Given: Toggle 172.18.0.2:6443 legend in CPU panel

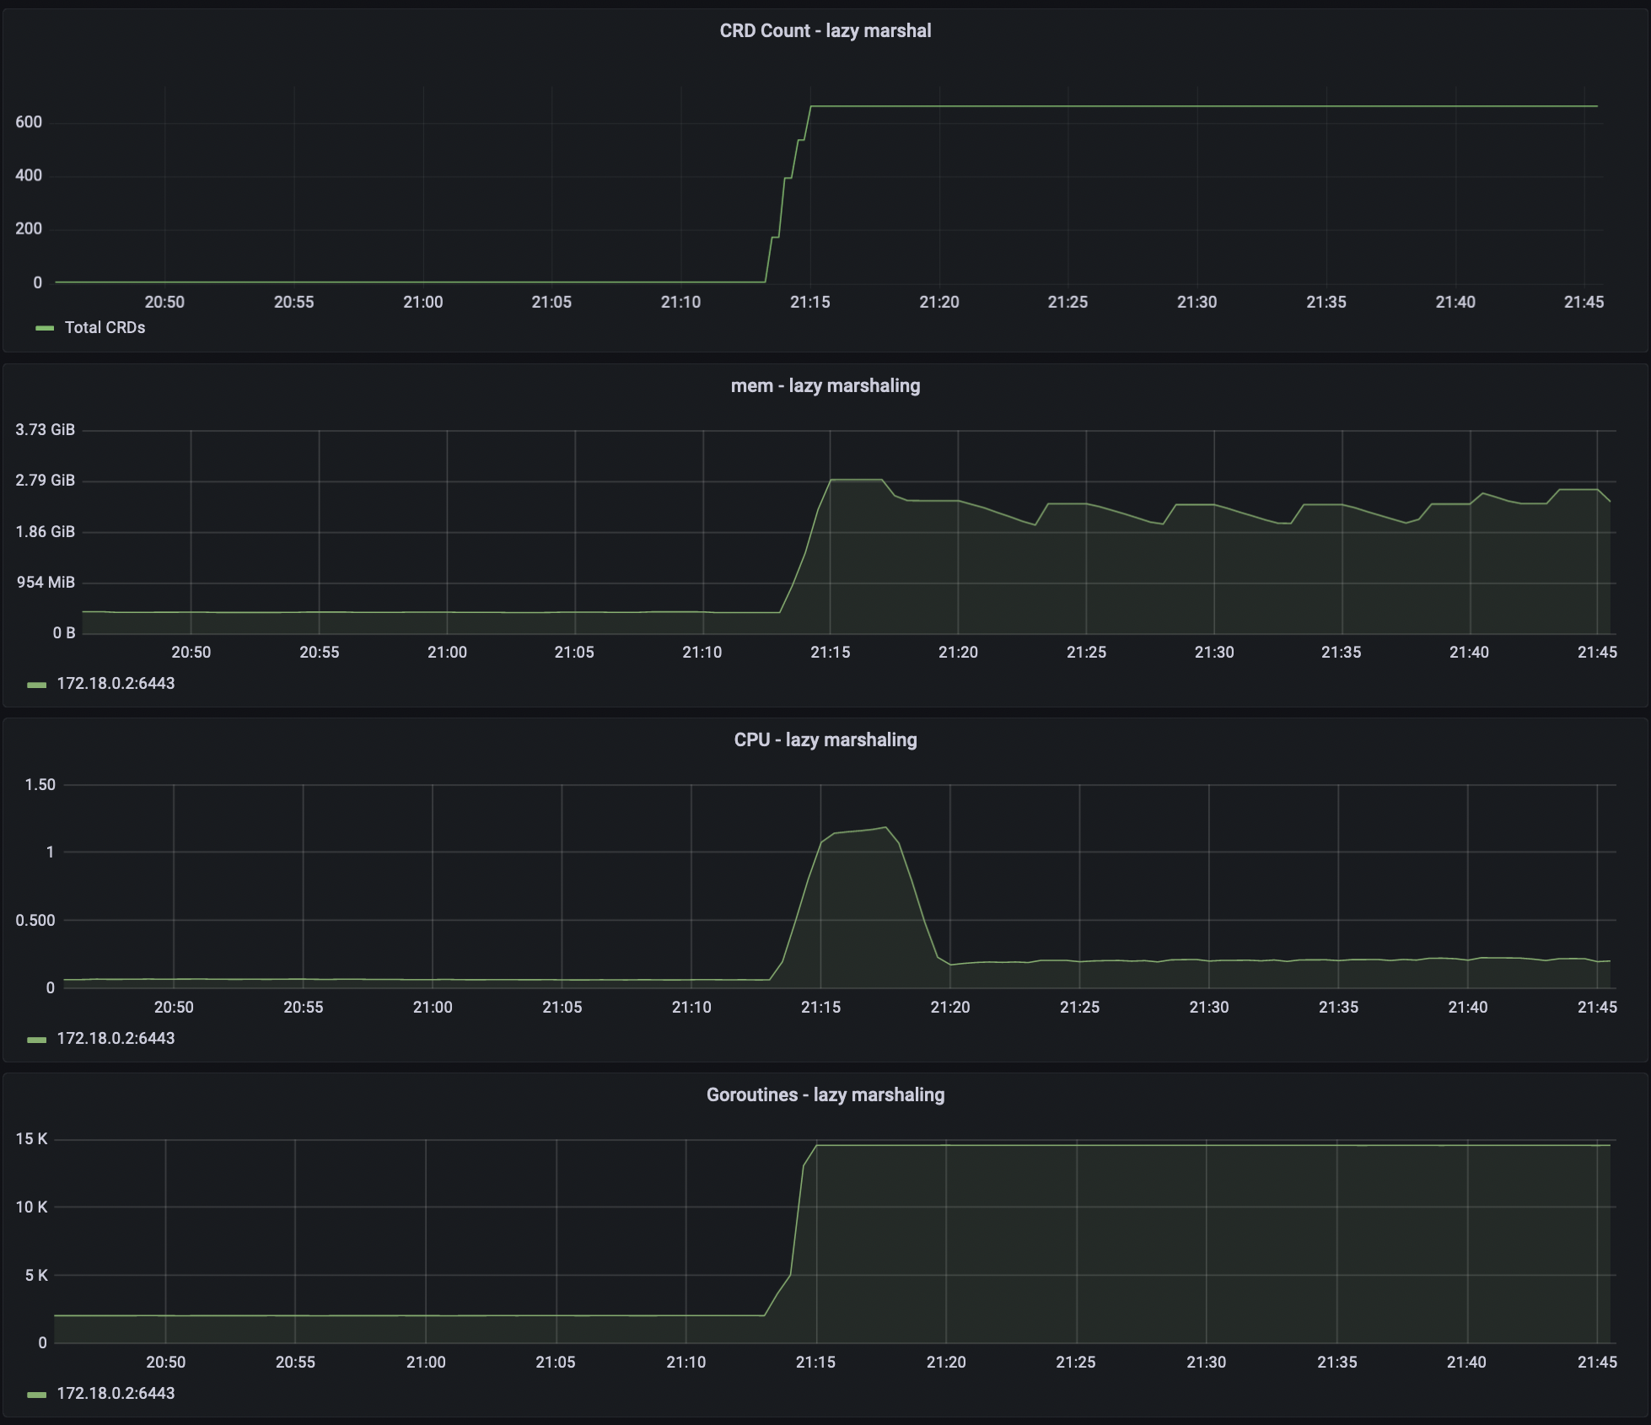Looking at the screenshot, I should 116,1039.
